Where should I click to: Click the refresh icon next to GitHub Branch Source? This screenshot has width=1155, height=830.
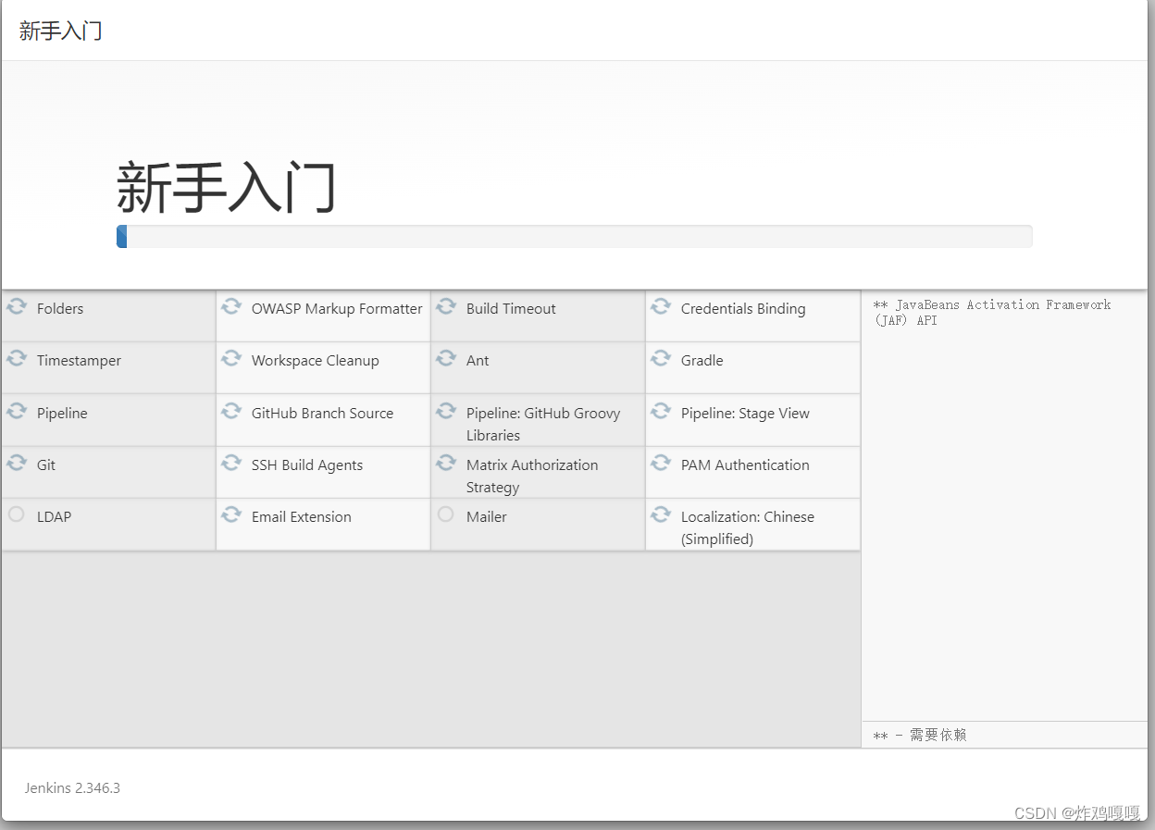coord(231,411)
